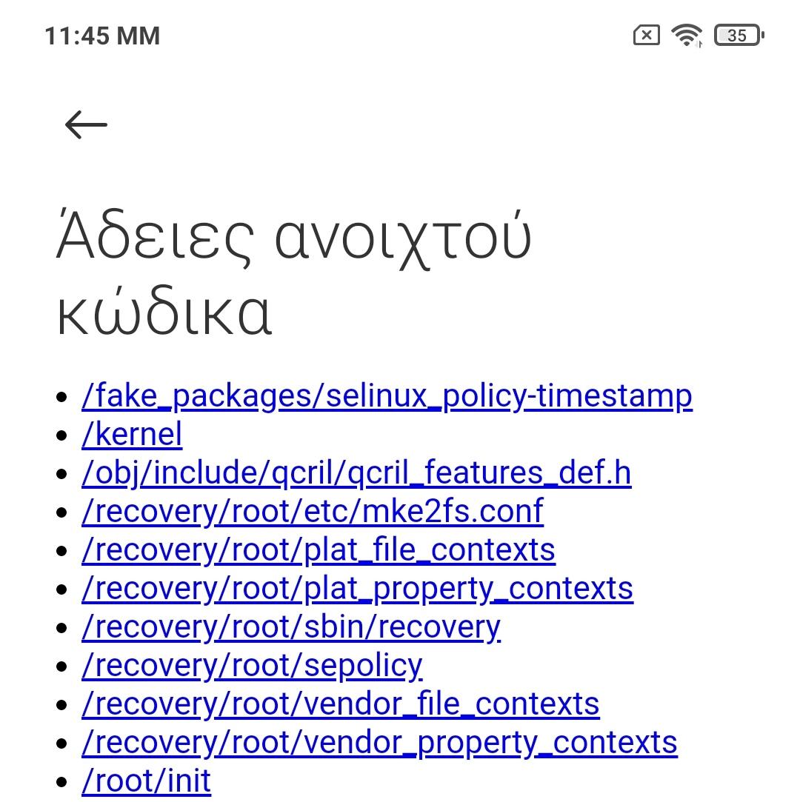The width and height of the screenshot is (800, 802).
Task: Open the /kernel license link
Action: [x=132, y=435]
